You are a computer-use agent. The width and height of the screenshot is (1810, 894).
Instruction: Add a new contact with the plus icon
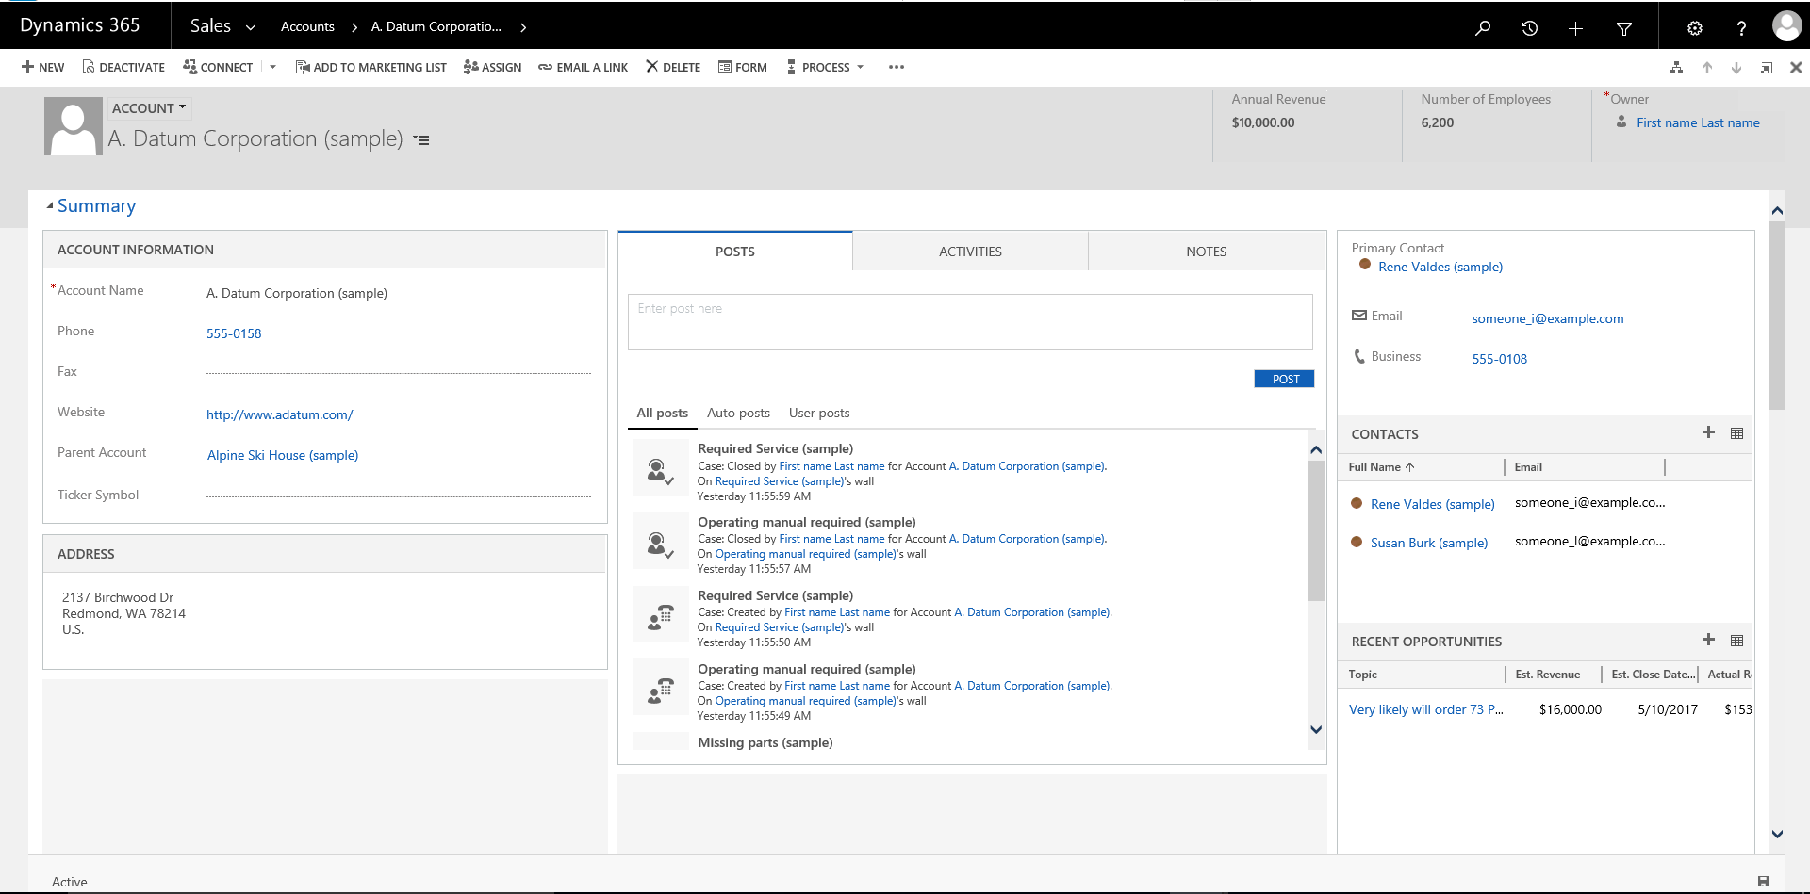pyautogui.click(x=1708, y=433)
